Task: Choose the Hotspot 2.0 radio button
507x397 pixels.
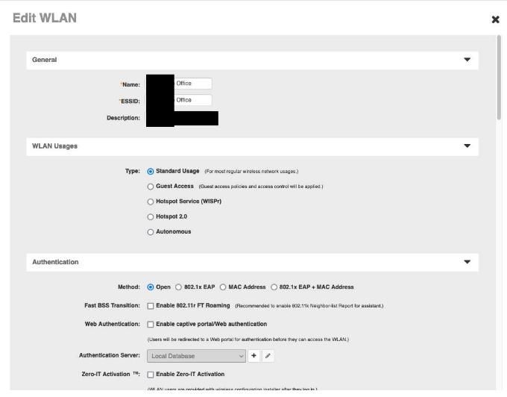Action: pyautogui.click(x=151, y=217)
